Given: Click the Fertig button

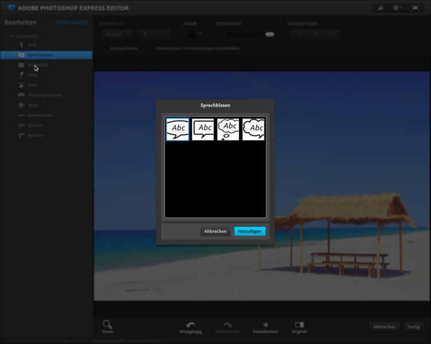Looking at the screenshot, I should coord(413,327).
